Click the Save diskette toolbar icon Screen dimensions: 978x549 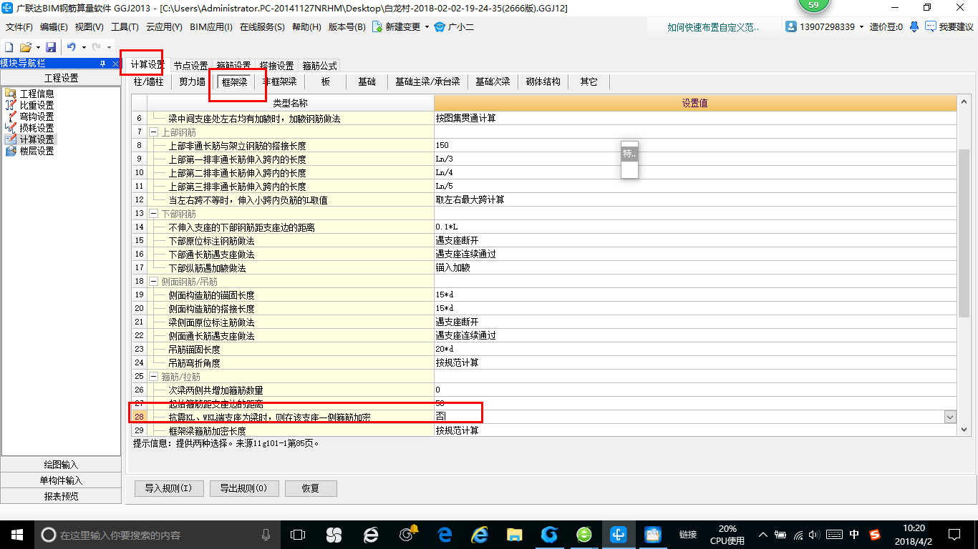[51, 46]
